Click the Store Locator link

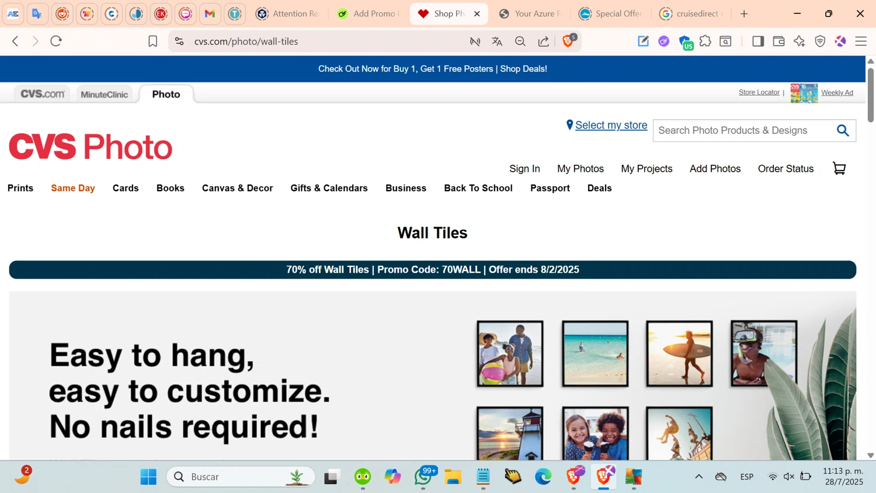(759, 92)
